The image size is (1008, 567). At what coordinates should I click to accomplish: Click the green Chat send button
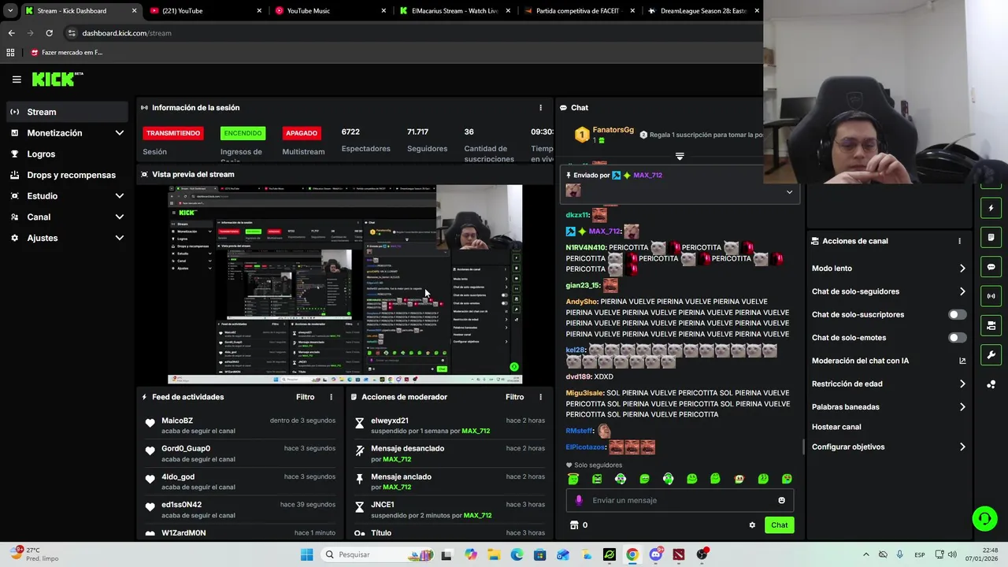coord(779,525)
